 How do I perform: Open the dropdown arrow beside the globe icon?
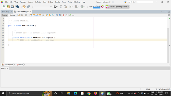point(58,7)
